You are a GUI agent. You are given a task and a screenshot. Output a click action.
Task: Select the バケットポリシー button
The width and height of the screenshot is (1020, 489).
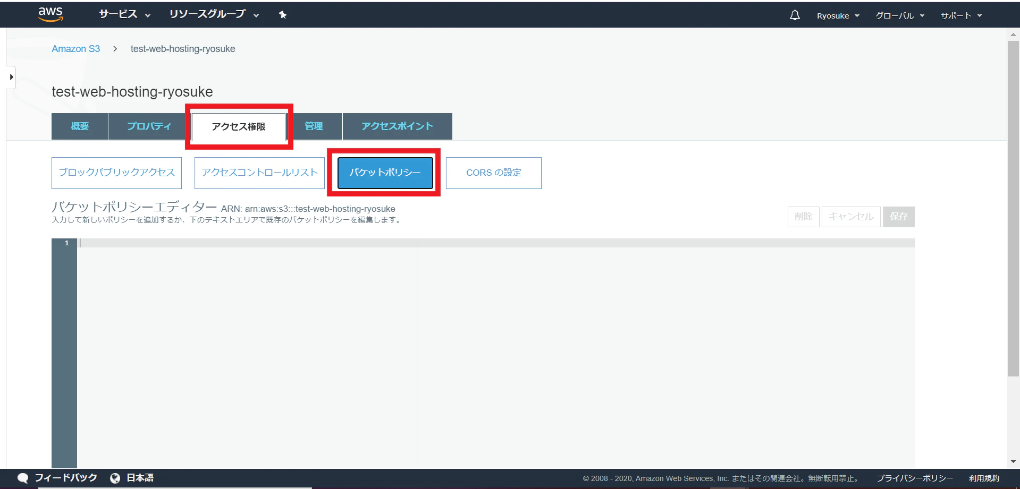(x=385, y=173)
